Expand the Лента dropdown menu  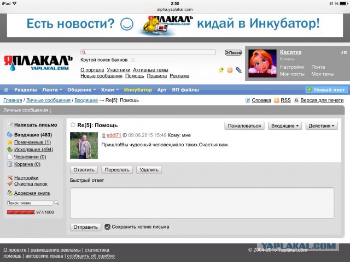click(x=52, y=90)
